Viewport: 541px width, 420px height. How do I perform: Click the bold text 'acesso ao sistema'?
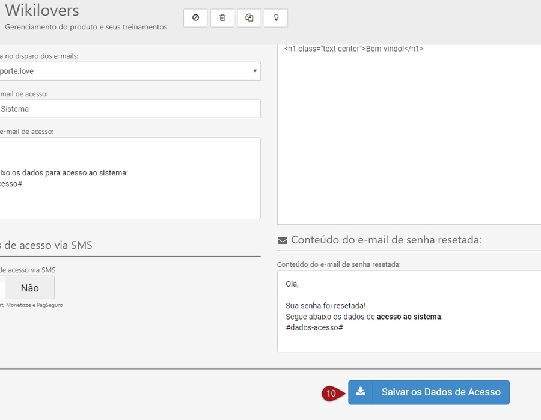click(409, 317)
